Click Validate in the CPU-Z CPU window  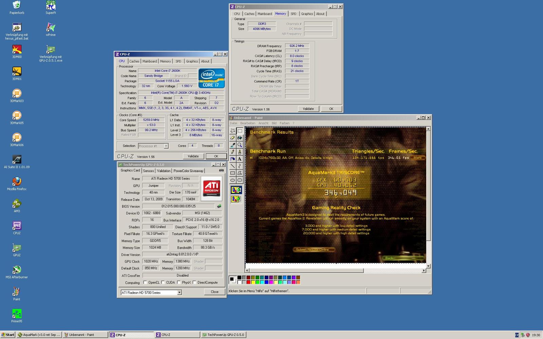[193, 156]
